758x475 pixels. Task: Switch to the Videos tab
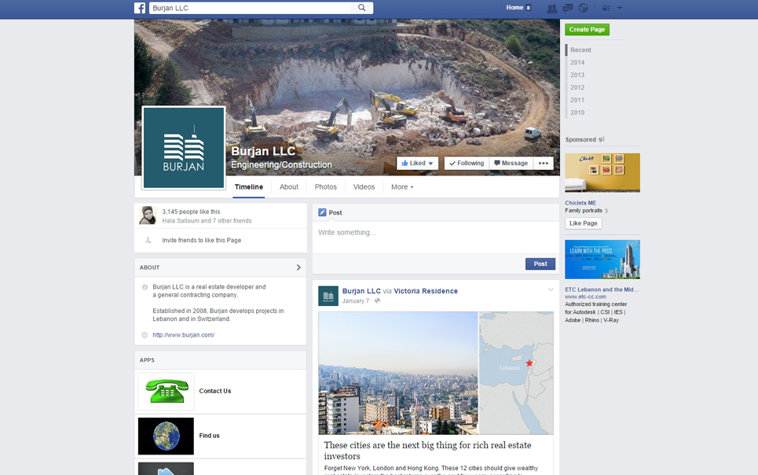364,187
